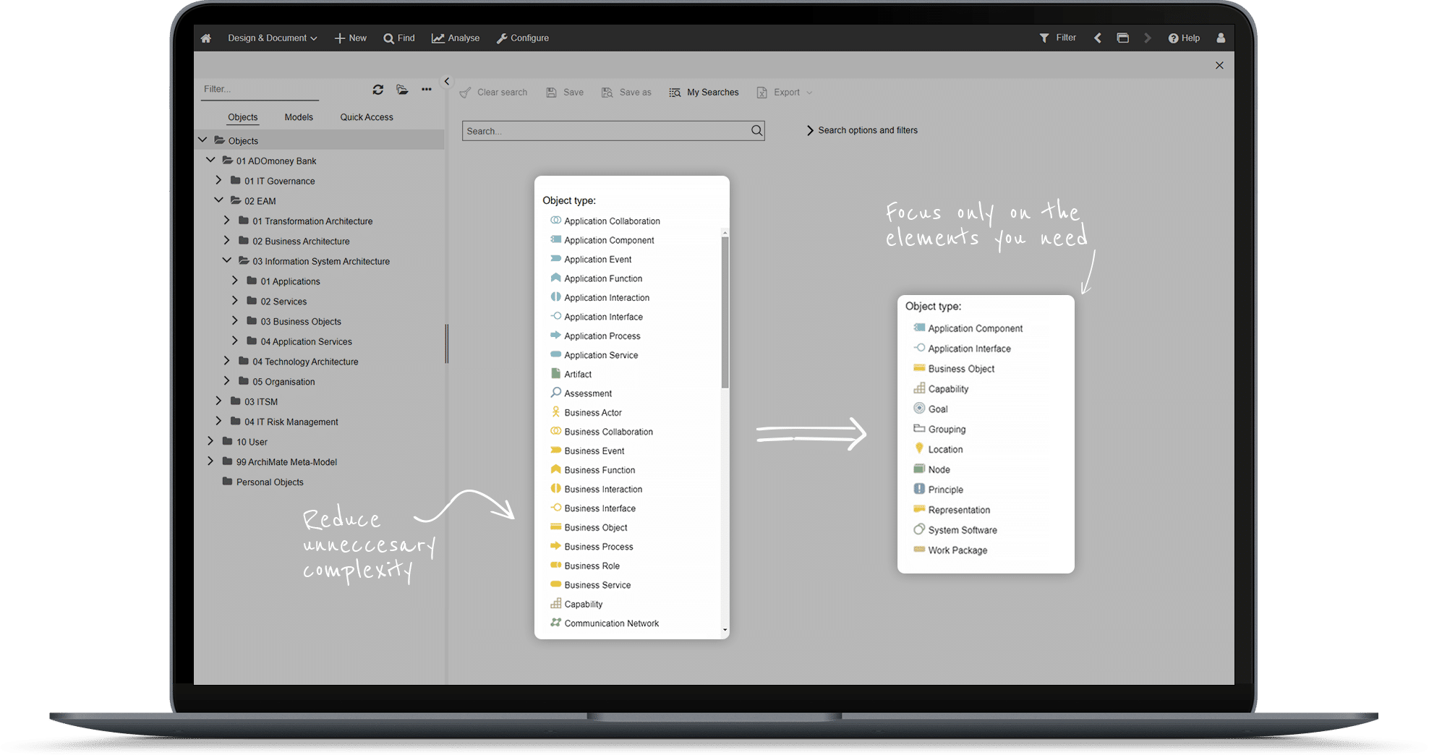Refresh the Objects tree
This screenshot has height=755, width=1429.
tap(378, 89)
